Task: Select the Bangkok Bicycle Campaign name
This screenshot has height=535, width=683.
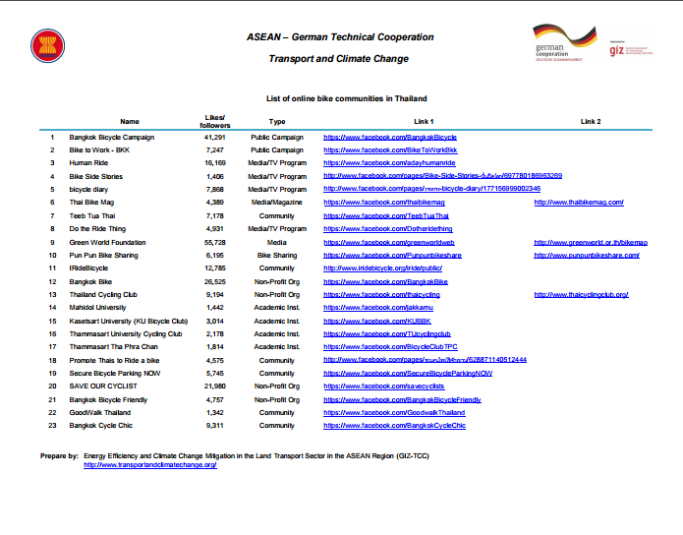Action: (111, 138)
